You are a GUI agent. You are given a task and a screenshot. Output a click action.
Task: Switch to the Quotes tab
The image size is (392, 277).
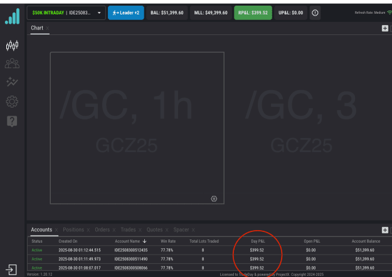click(154, 229)
